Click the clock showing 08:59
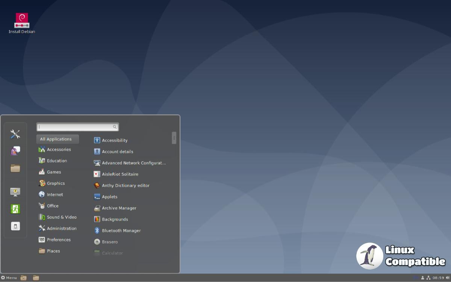This screenshot has width=451, height=282. (x=438, y=278)
